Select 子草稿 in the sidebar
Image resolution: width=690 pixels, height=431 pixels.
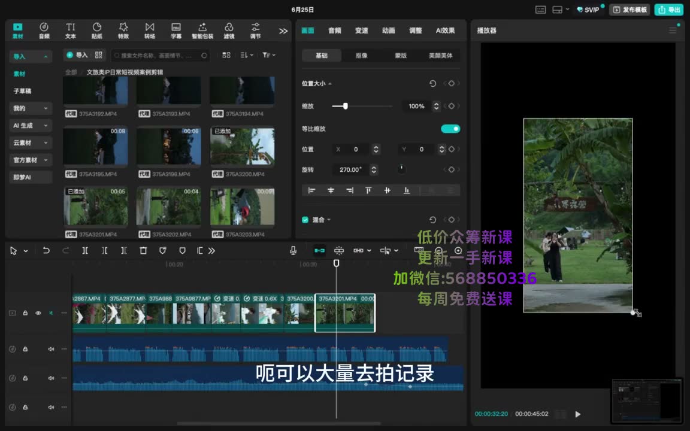pyautogui.click(x=22, y=91)
